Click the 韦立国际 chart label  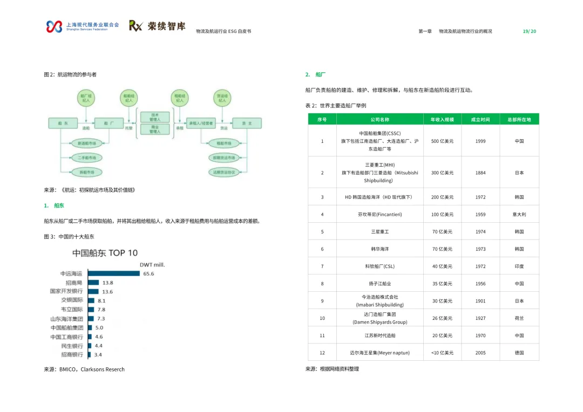coord(72,310)
